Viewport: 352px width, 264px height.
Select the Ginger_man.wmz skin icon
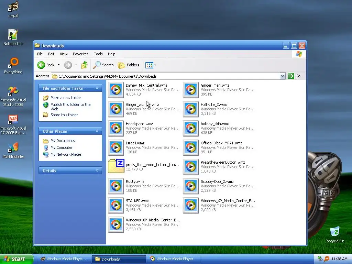pos(191,90)
